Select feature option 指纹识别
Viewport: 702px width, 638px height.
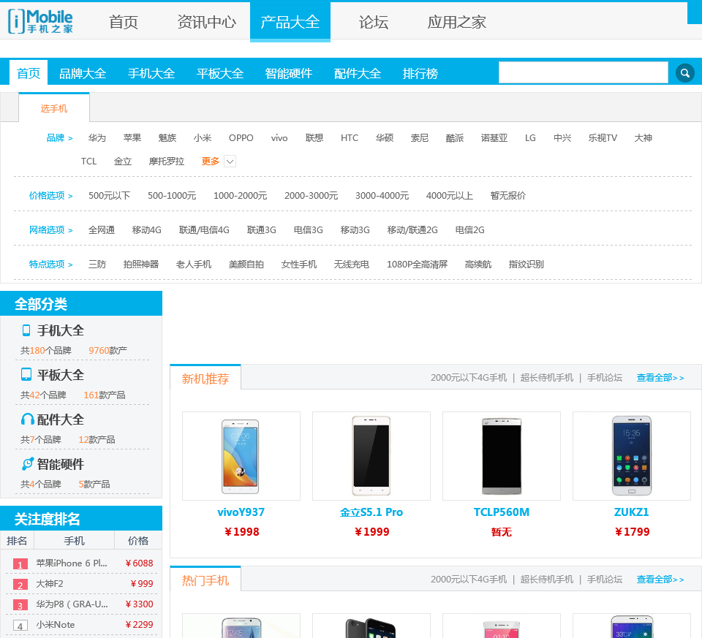526,265
